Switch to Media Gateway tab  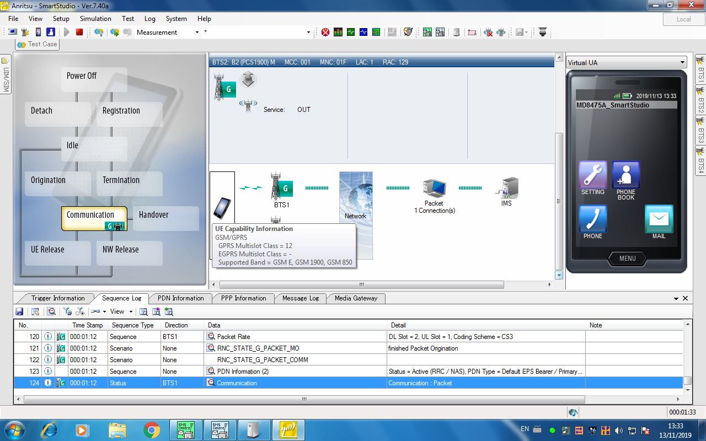pyautogui.click(x=356, y=298)
